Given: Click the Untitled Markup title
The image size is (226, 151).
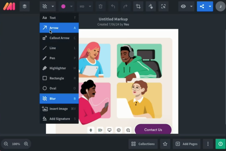Looking at the screenshot, I should [x=113, y=19].
